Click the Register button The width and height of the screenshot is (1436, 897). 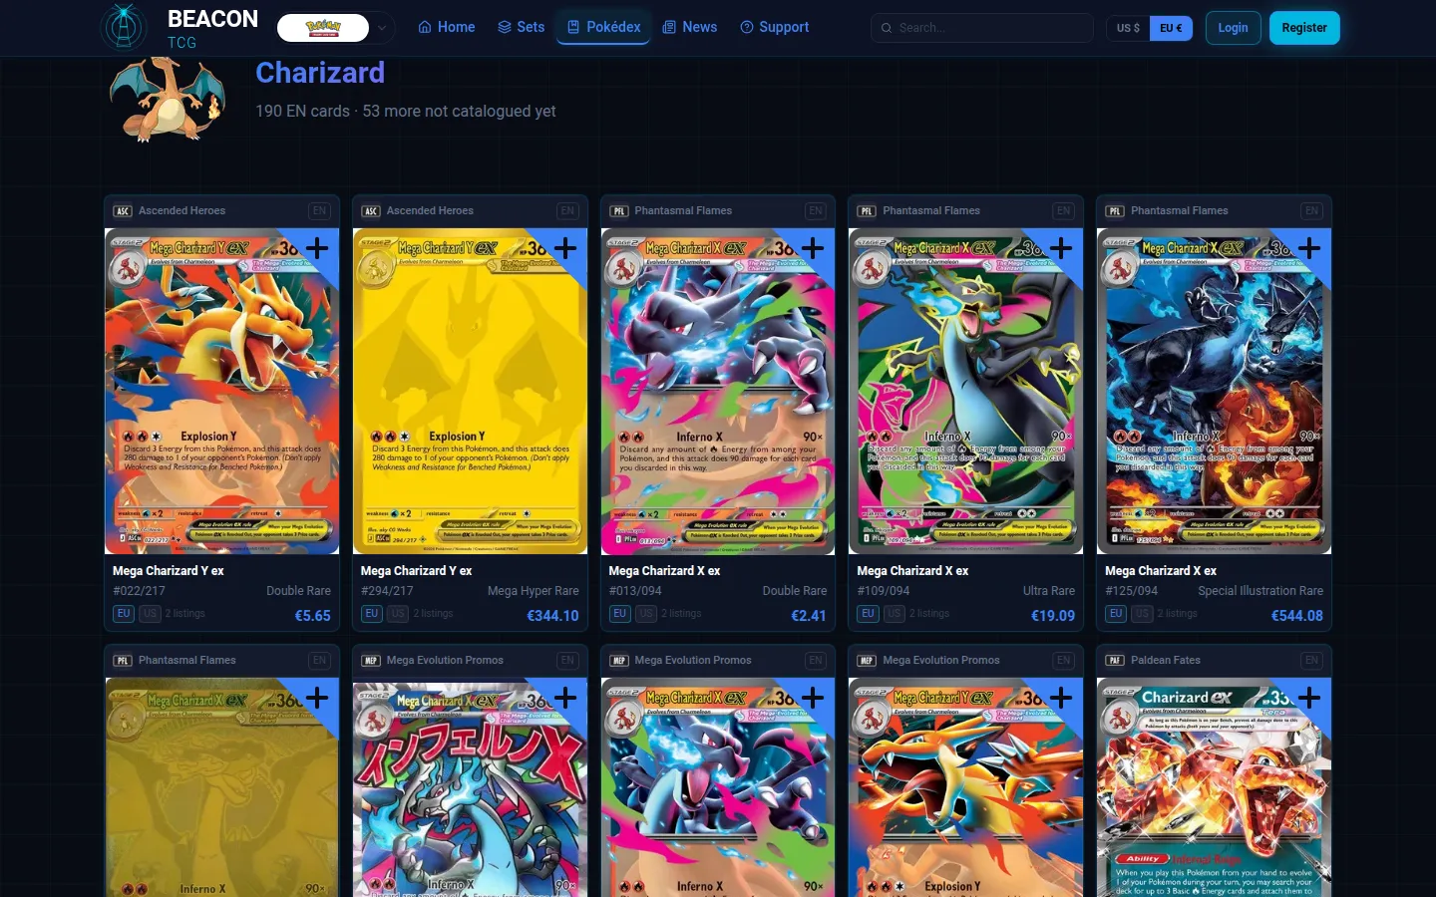(x=1304, y=28)
